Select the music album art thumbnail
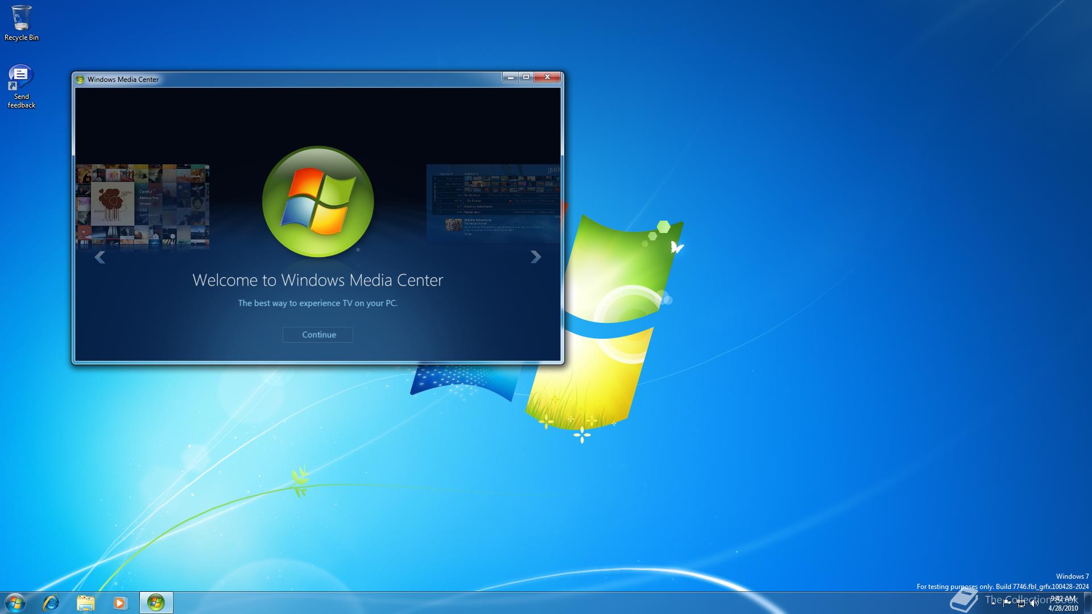Image resolution: width=1092 pixels, height=614 pixels. pyautogui.click(x=143, y=207)
